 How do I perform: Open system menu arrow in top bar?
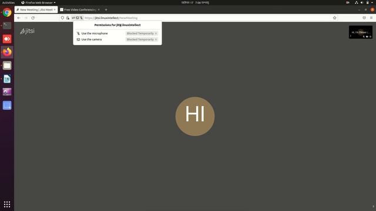click(372, 2)
